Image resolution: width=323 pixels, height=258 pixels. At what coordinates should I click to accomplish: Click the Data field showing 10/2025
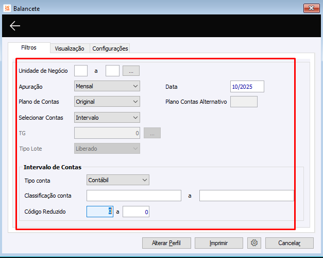[247, 87]
